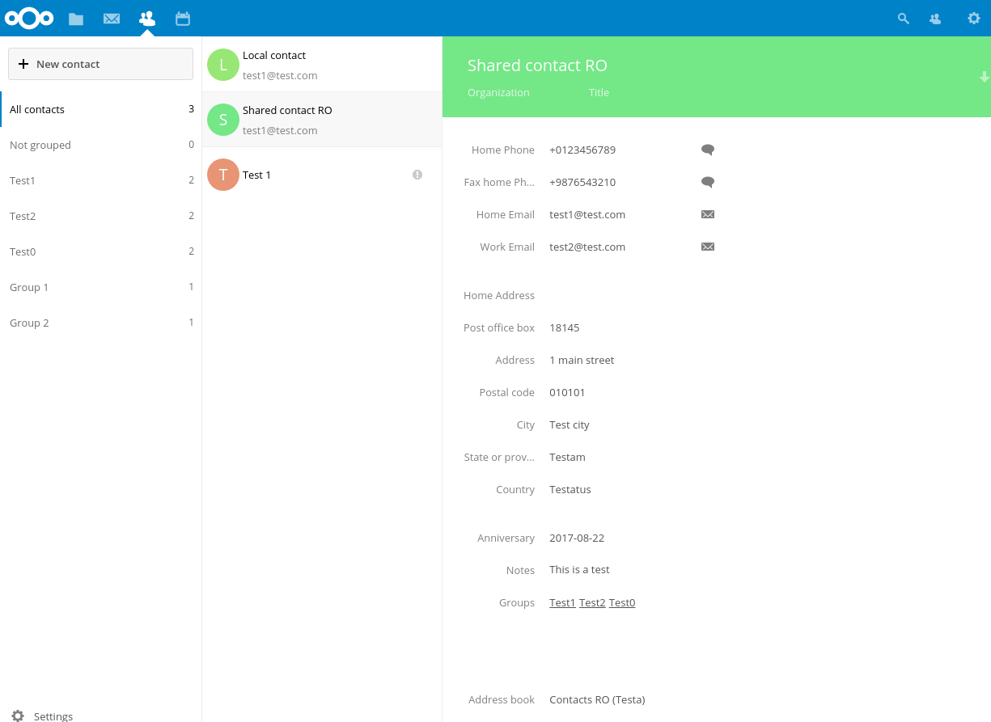Click the chat icon next to Fax home phone
The image size is (991, 722).
(708, 182)
